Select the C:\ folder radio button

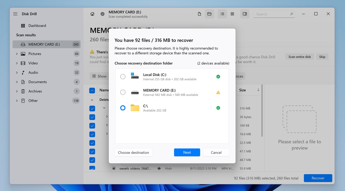[x=123, y=108]
